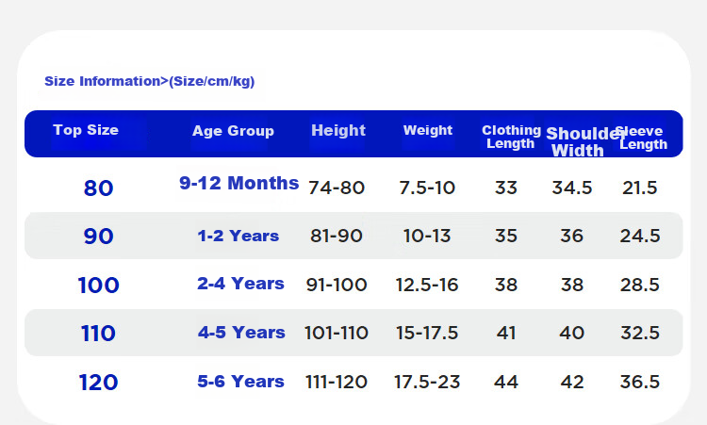
Task: Select top size '120' cell
Action: 98,383
